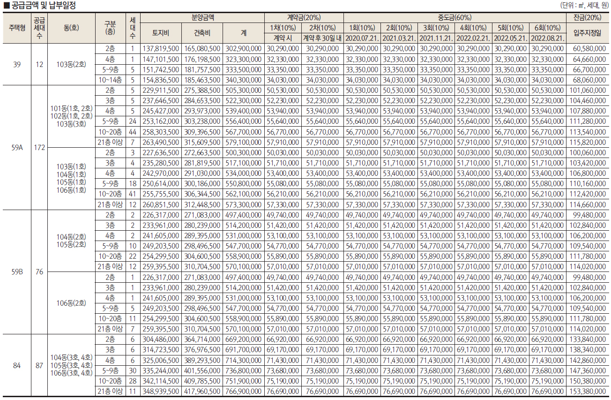Click total price '340,300,000'
Image resolution: width=611 pixels, height=400 pixels.
244,80
